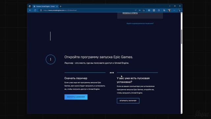Click the page vertical scrollbar thumb
This screenshot has height=119, width=211.
182,37
